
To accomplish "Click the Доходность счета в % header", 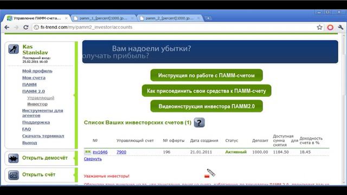I will (x=311, y=140).
